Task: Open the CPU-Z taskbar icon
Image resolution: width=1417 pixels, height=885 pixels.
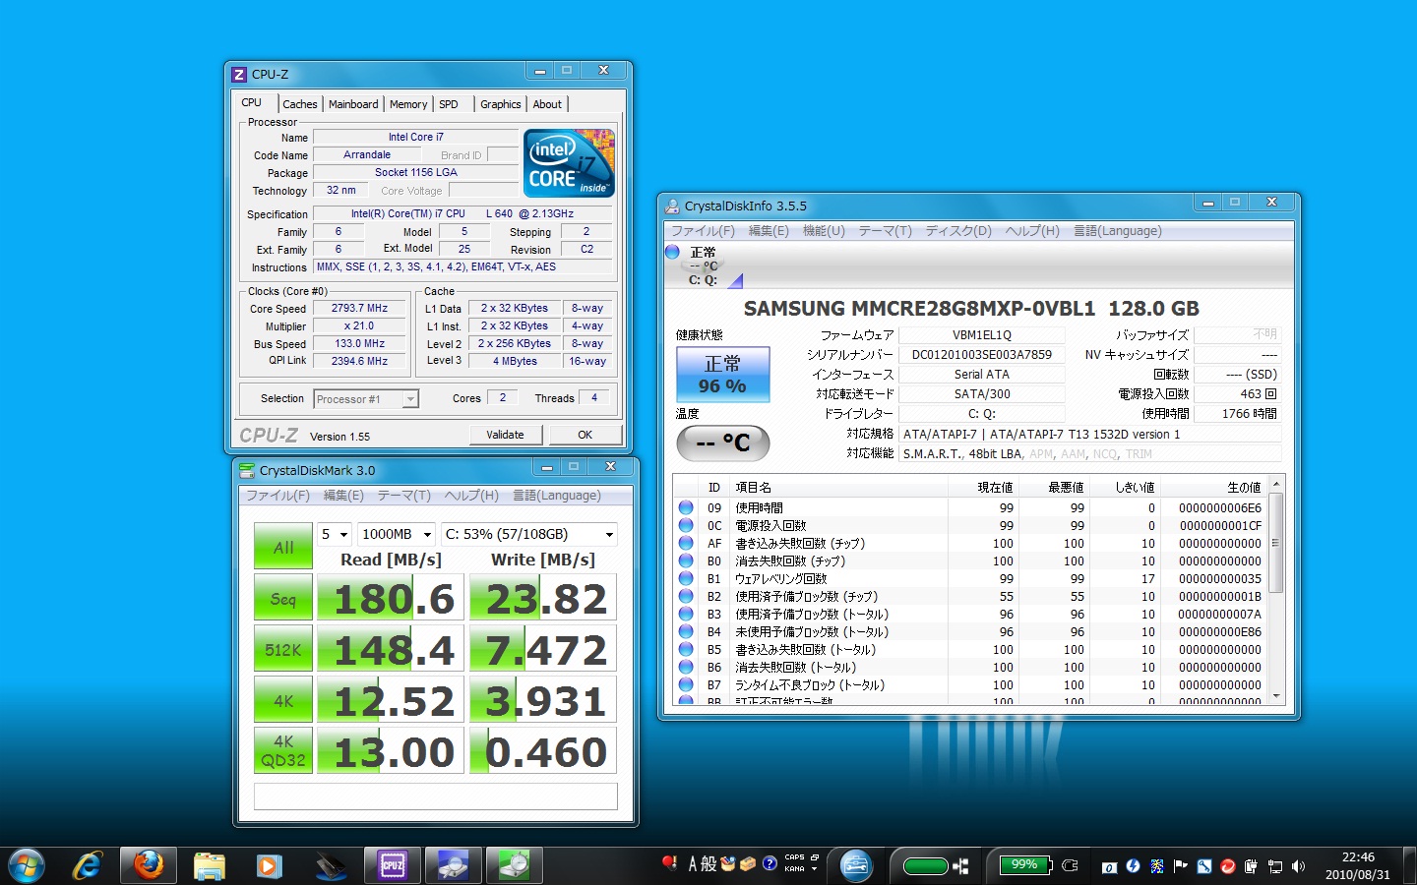Action: [392, 865]
